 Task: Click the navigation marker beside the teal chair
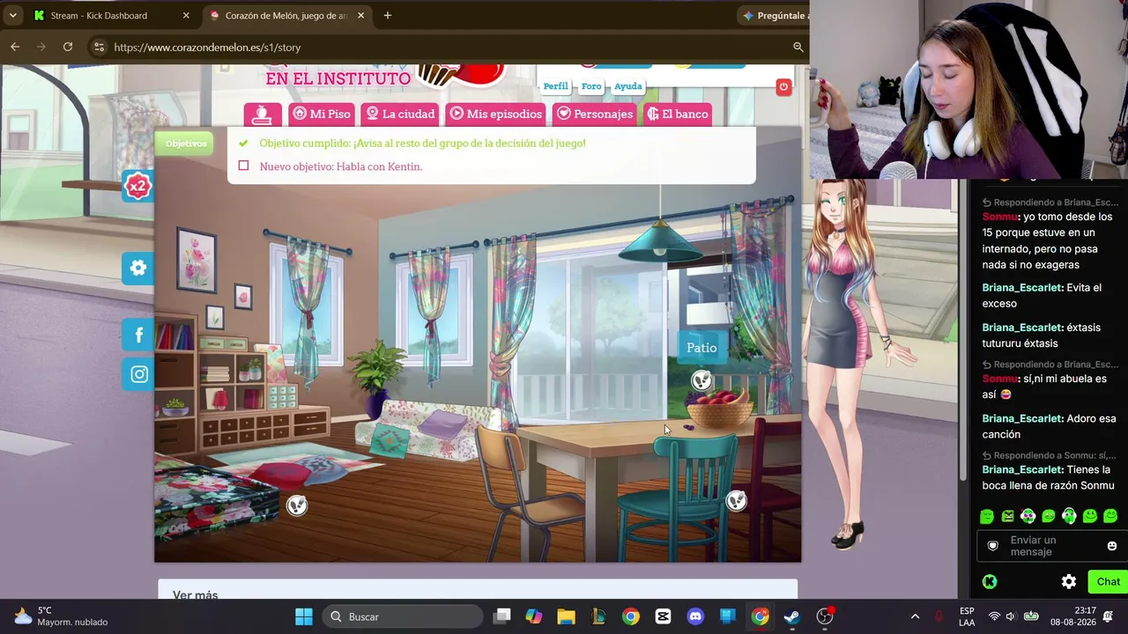click(x=736, y=501)
